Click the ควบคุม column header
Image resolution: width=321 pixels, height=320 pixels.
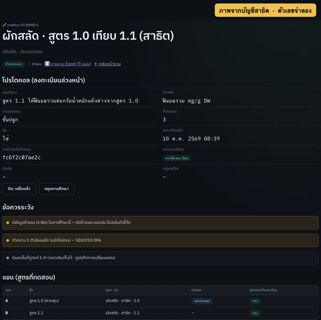tap(196, 290)
